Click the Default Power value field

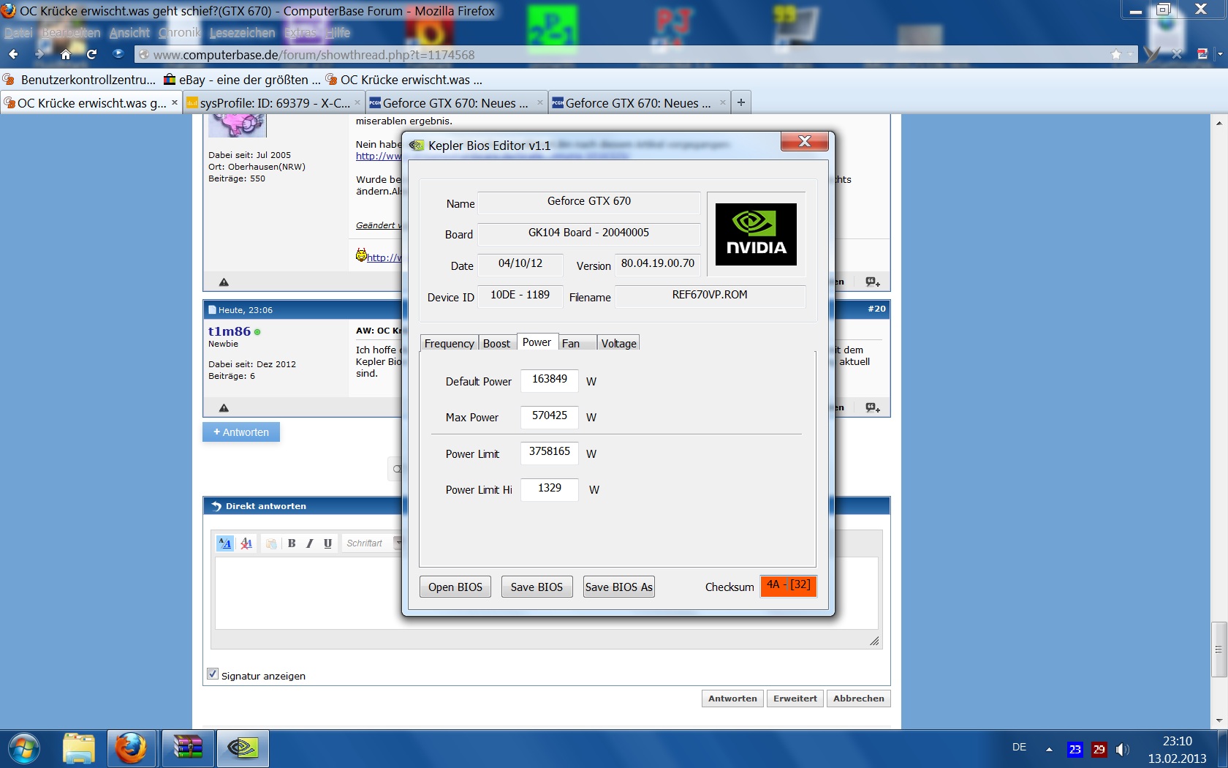tap(550, 380)
